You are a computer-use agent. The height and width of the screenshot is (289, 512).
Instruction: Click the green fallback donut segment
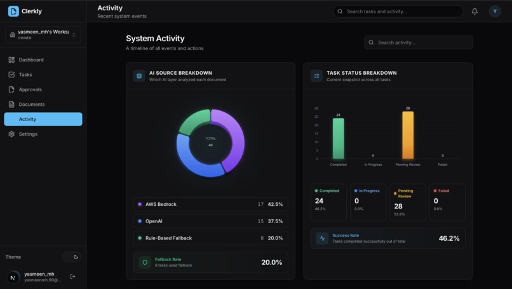(194, 121)
